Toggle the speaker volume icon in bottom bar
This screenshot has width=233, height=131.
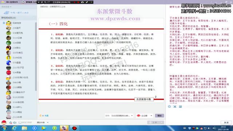click(15, 123)
